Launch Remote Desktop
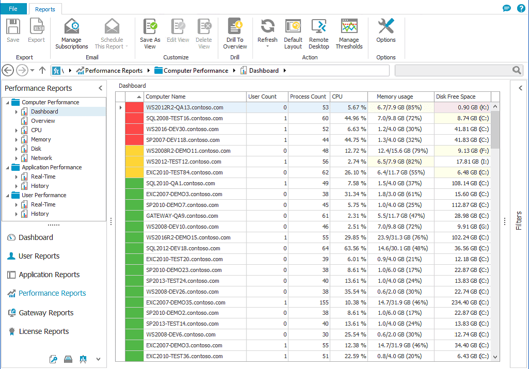The width and height of the screenshot is (529, 369). pyautogui.click(x=319, y=34)
